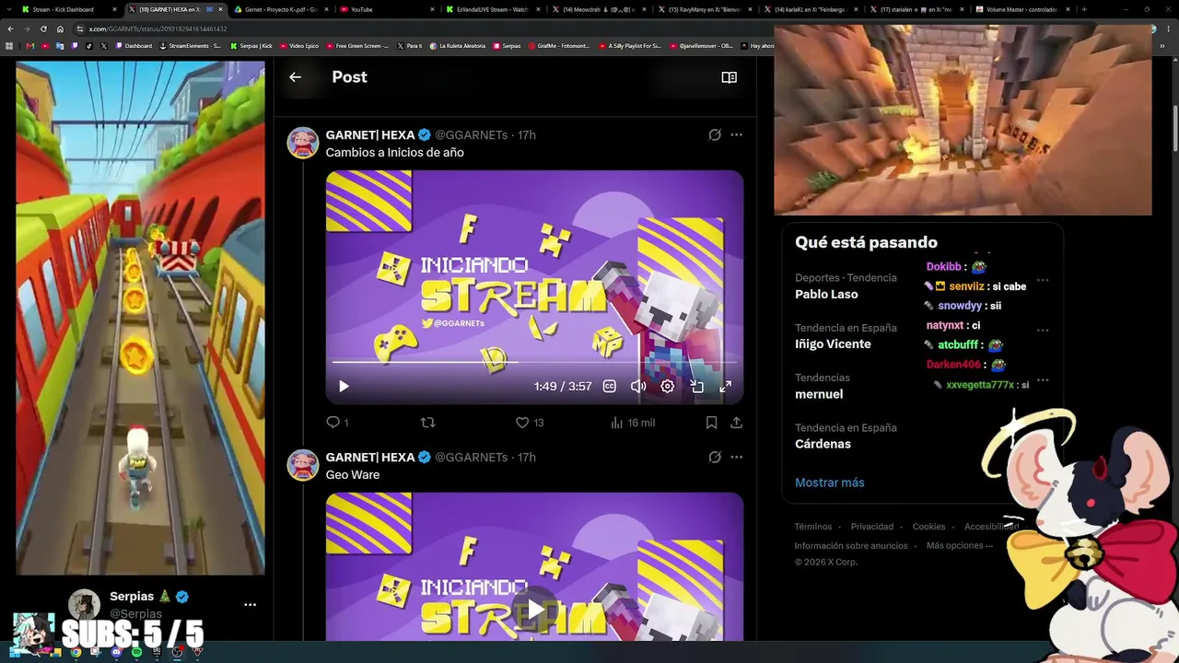The image size is (1179, 663).
Task: Open video settings gear in the player
Action: pos(668,387)
